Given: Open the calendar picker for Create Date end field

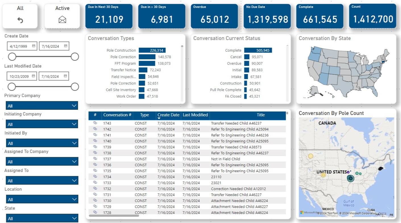Looking at the screenshot, I should click(x=66, y=46).
